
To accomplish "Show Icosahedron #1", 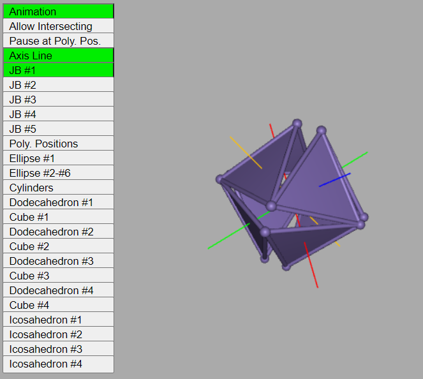I will [58, 320].
